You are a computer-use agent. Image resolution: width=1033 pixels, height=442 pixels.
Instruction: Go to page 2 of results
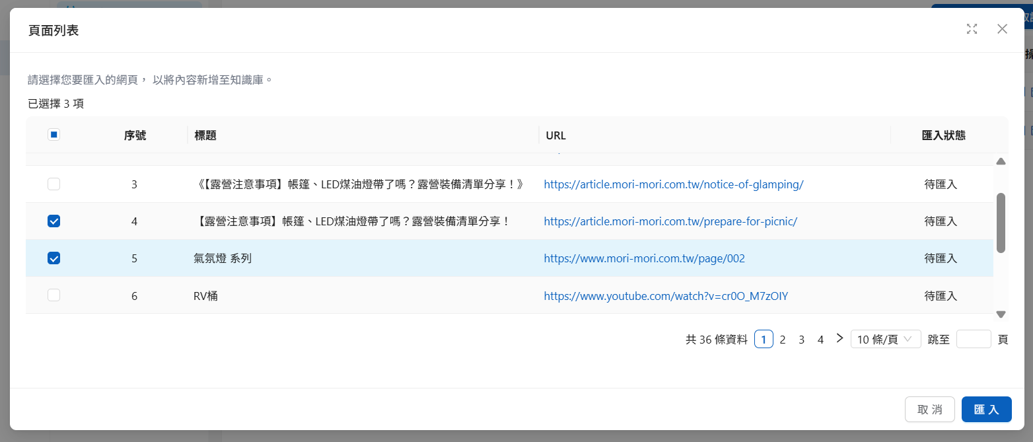pos(783,340)
